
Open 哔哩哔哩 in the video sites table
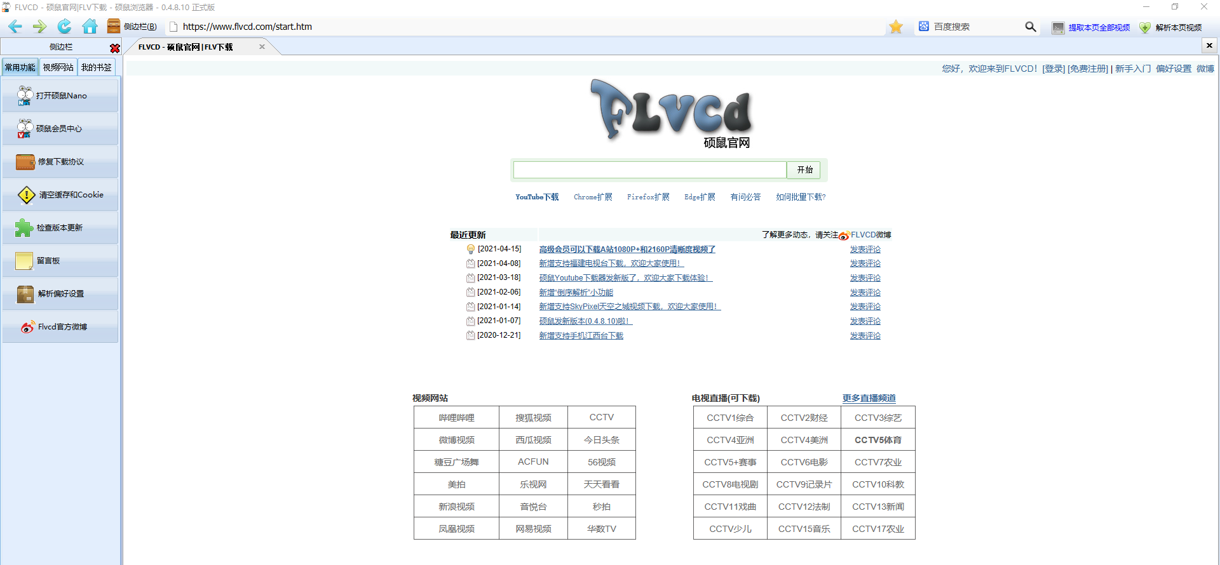tap(457, 418)
